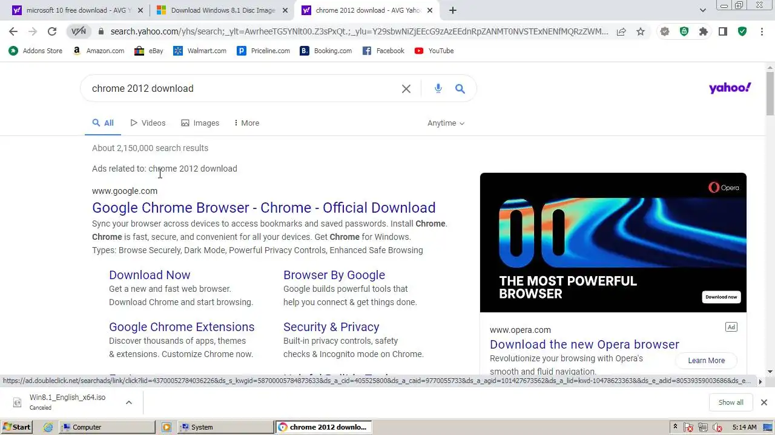
Task: Click Download now on Opera banner
Action: click(x=721, y=297)
